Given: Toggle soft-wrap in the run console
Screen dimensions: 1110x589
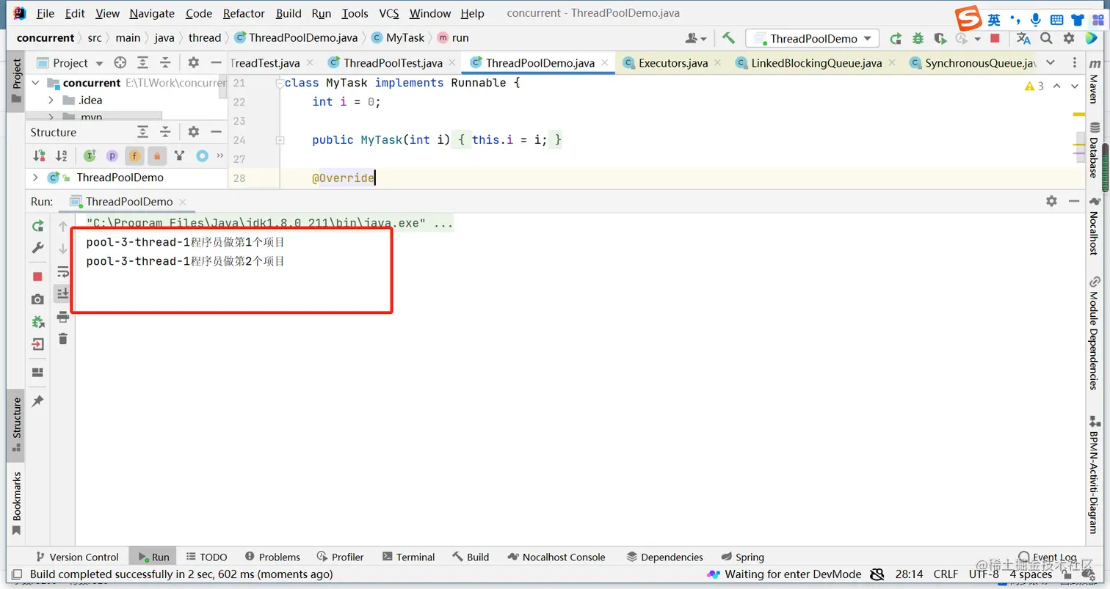Looking at the screenshot, I should point(63,272).
